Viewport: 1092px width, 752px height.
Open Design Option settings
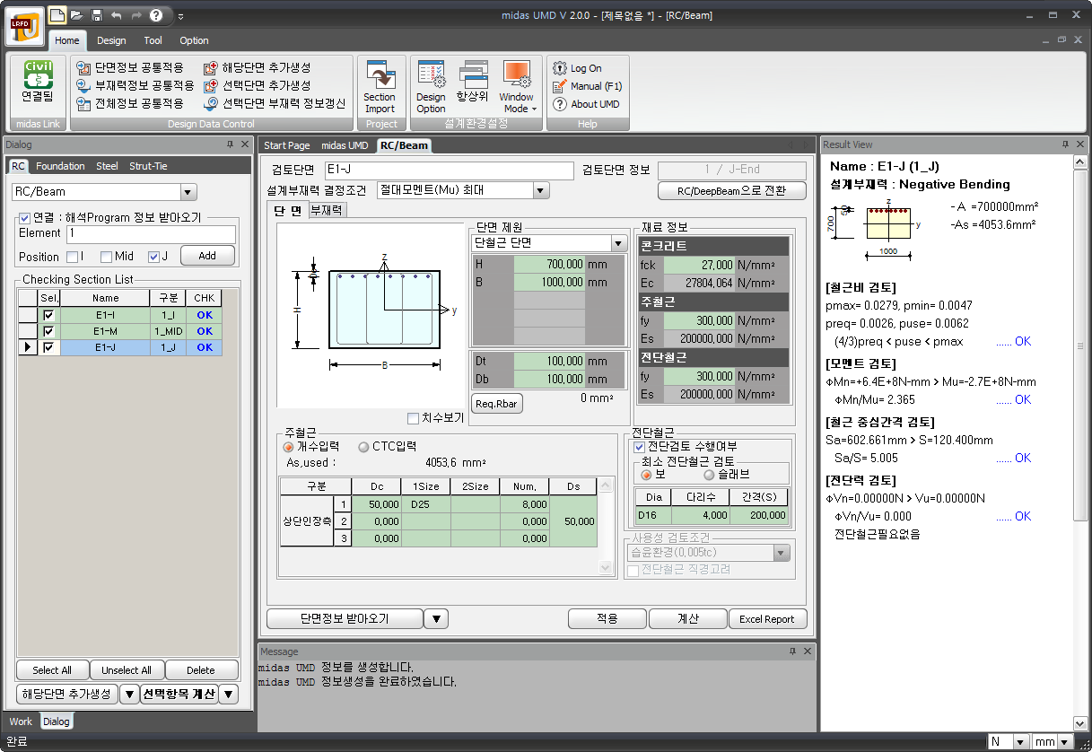point(431,87)
